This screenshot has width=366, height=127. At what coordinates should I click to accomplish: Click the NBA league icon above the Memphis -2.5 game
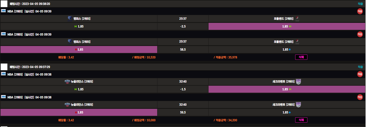click(x=3, y=11)
